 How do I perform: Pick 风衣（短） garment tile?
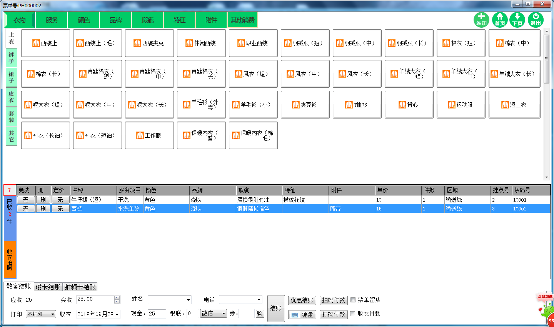point(253,74)
